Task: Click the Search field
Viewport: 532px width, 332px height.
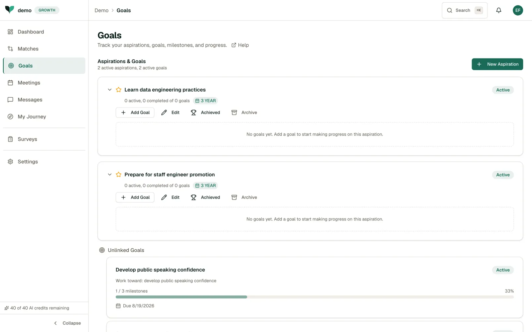Action: tap(465, 10)
